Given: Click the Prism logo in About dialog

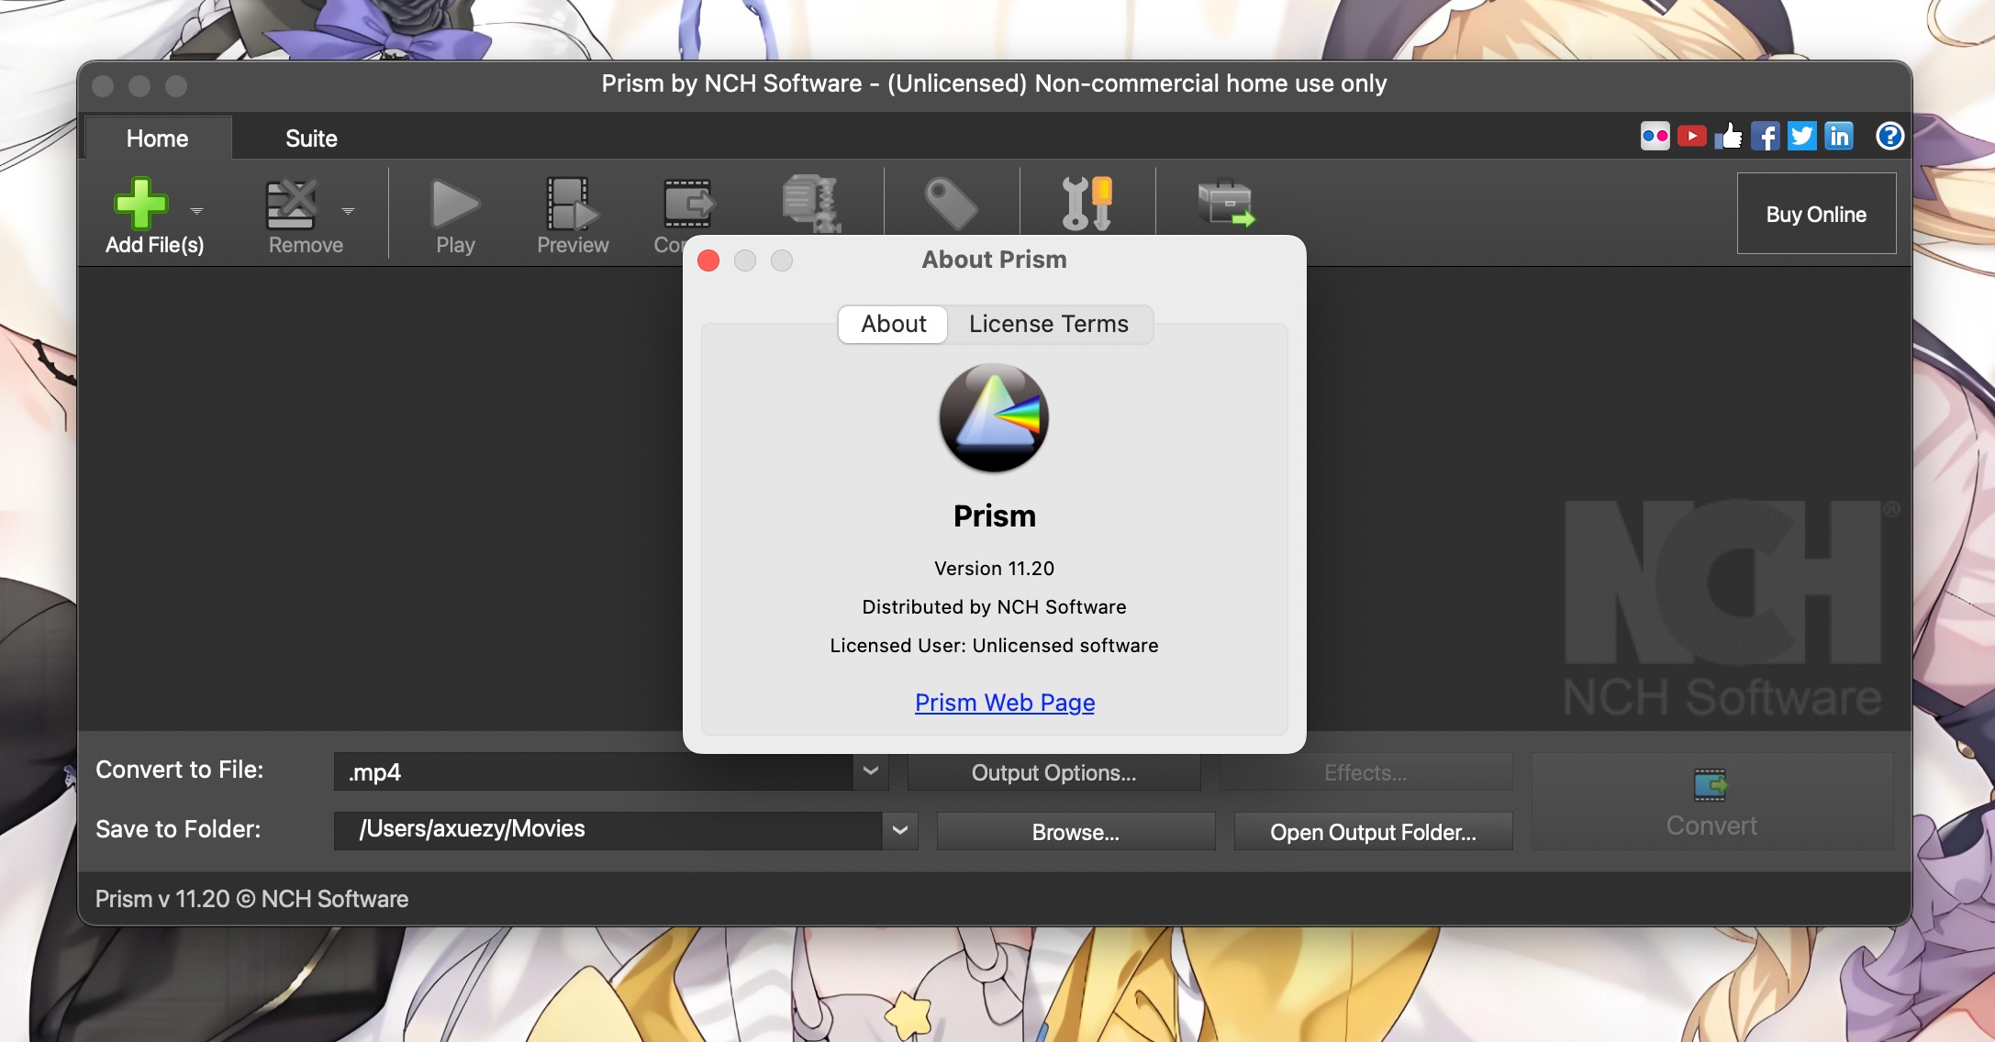Looking at the screenshot, I should pyautogui.click(x=994, y=418).
